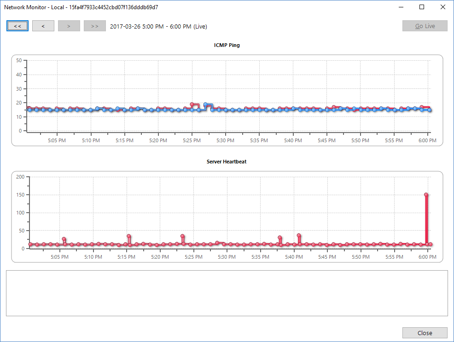This screenshot has height=342, width=454.
Task: Click the empty details text box
Action: (x=227, y=293)
